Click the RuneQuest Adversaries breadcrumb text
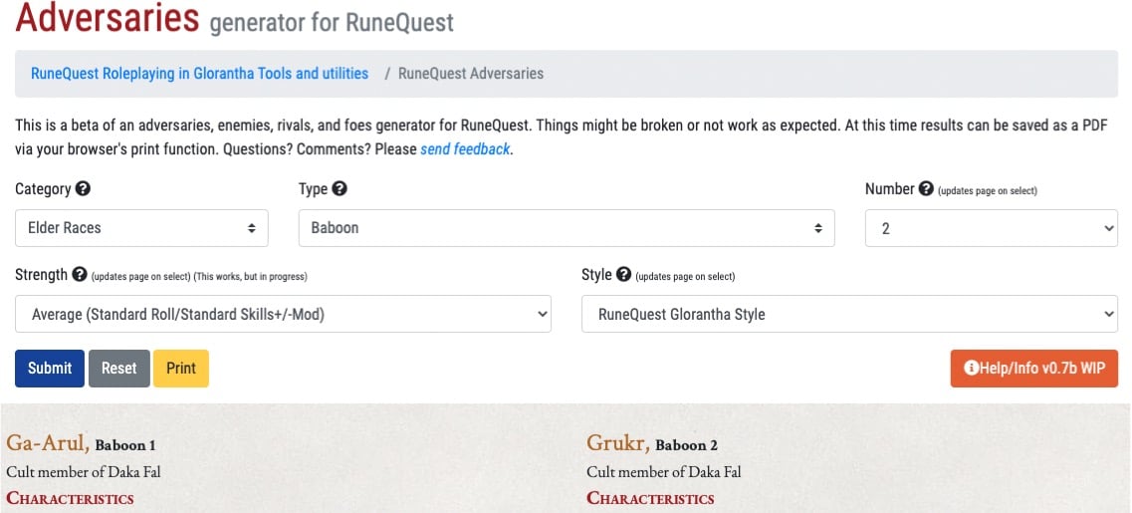The image size is (1132, 513). click(x=471, y=73)
